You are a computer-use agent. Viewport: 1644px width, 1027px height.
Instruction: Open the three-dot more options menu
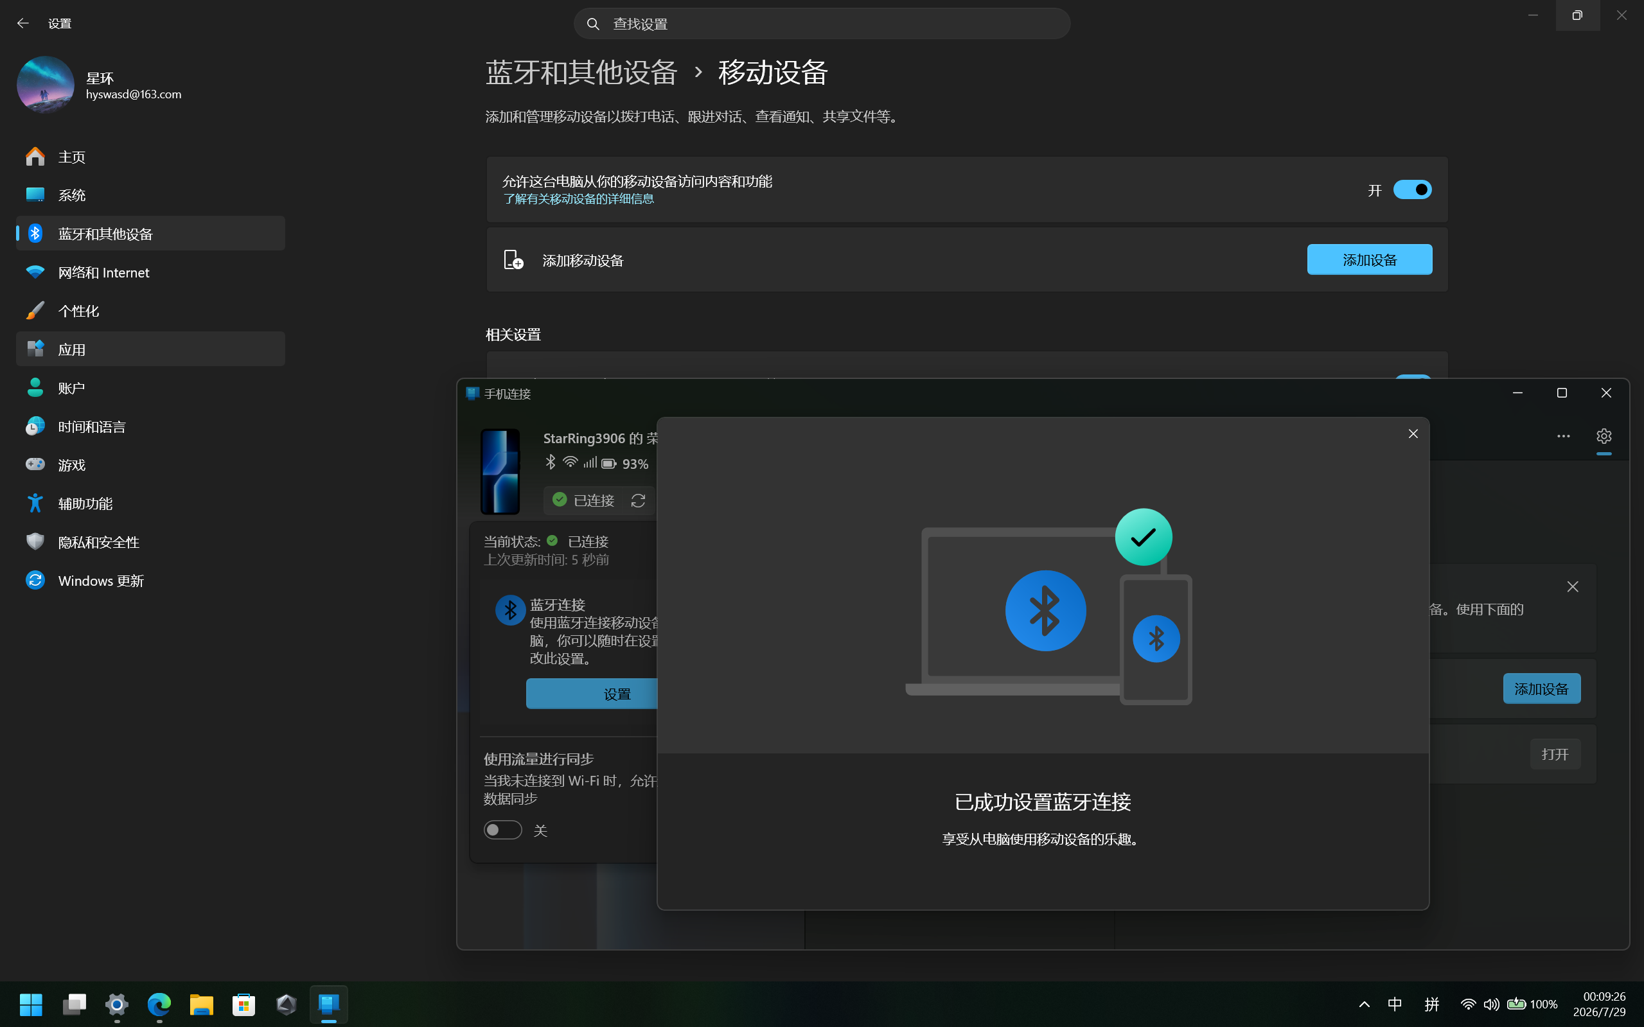(1563, 435)
